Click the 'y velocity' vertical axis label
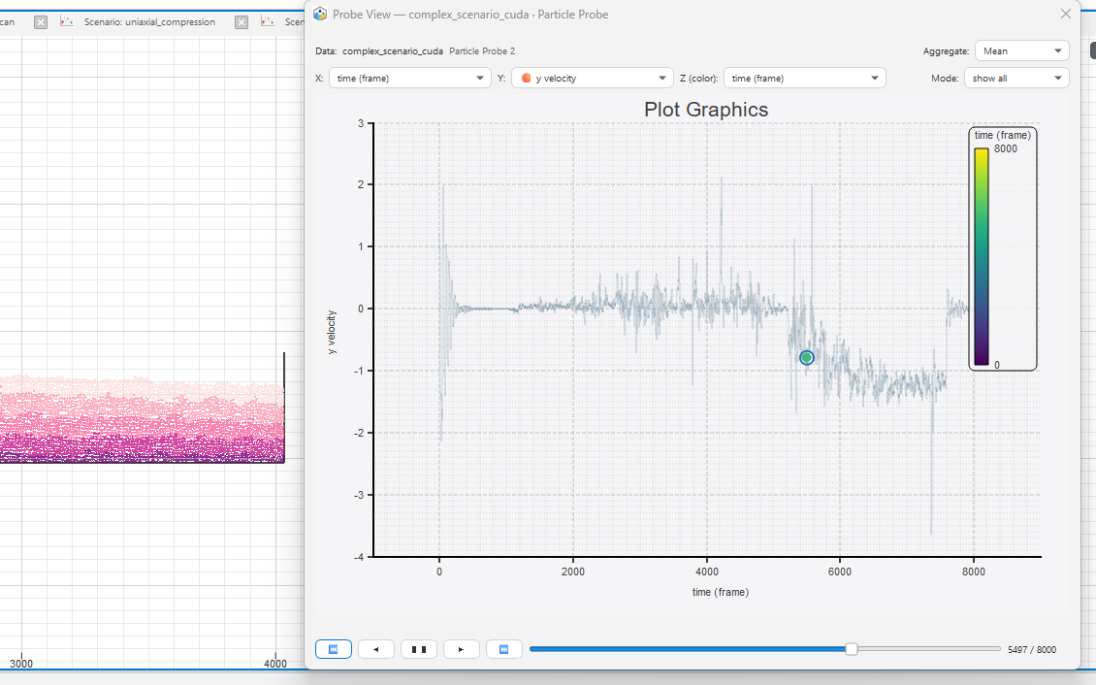Viewport: 1096px width, 685px height. (x=332, y=332)
